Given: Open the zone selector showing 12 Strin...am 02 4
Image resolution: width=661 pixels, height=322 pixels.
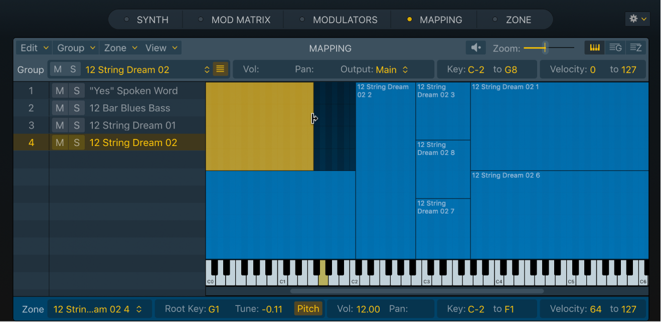Looking at the screenshot, I should [98, 308].
